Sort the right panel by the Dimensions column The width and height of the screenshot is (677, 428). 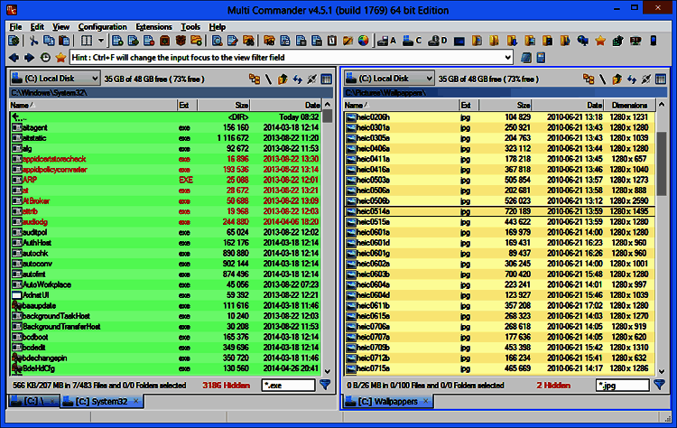629,105
